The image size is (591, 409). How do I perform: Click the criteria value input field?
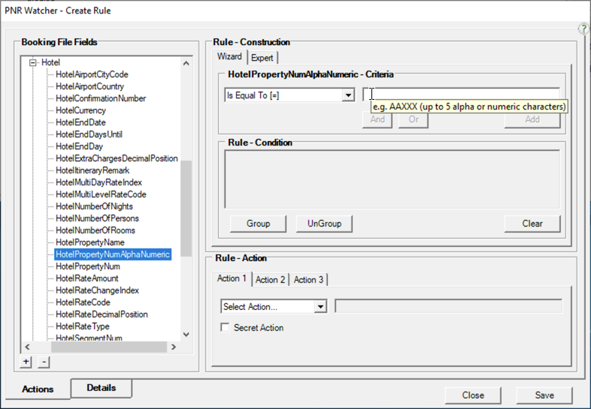[461, 94]
